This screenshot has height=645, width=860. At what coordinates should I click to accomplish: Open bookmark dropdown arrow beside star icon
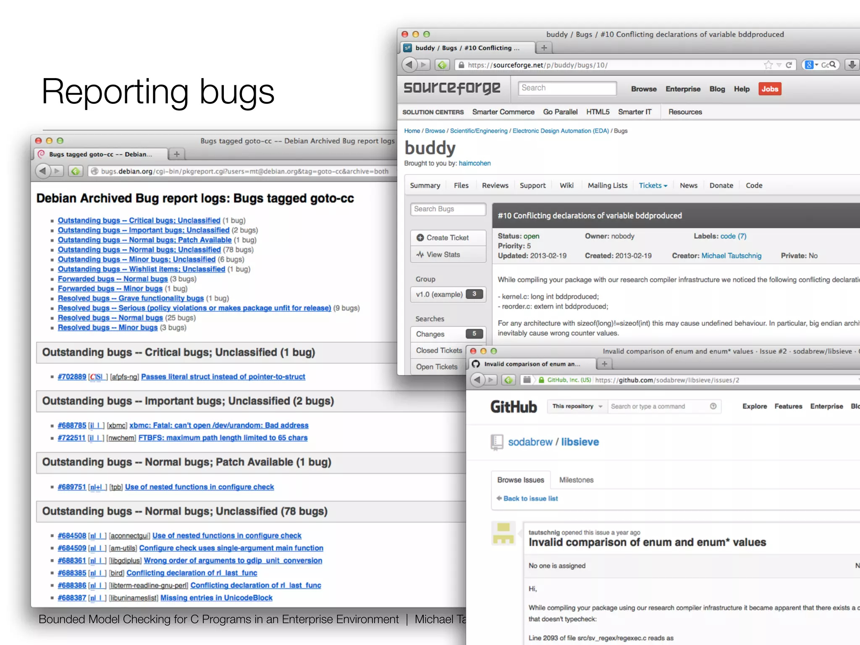pyautogui.click(x=779, y=65)
